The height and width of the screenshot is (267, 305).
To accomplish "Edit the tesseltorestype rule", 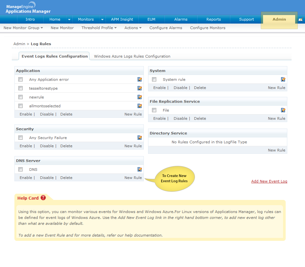I will (140, 88).
